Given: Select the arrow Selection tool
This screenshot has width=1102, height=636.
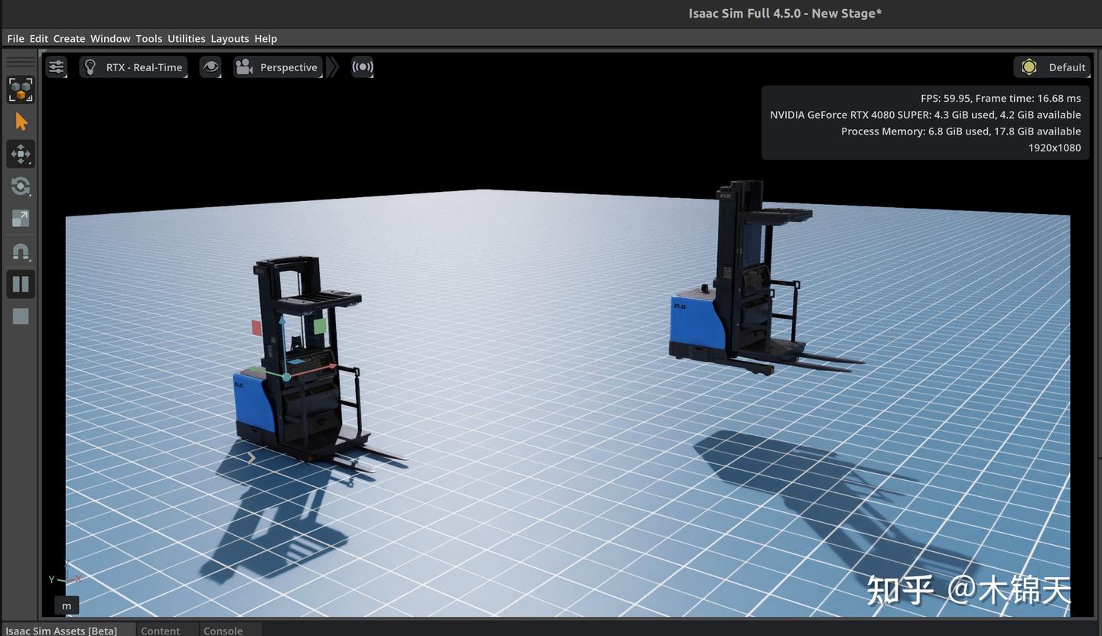Looking at the screenshot, I should (x=21, y=121).
